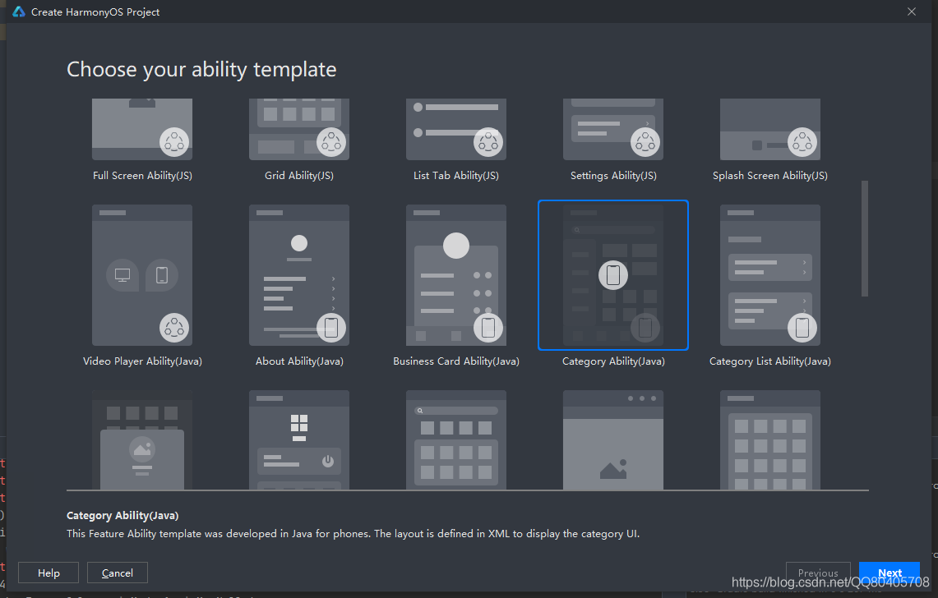Screen dimensions: 938x598
Task: Pick Business Card Ability(Java) template
Action: point(455,275)
